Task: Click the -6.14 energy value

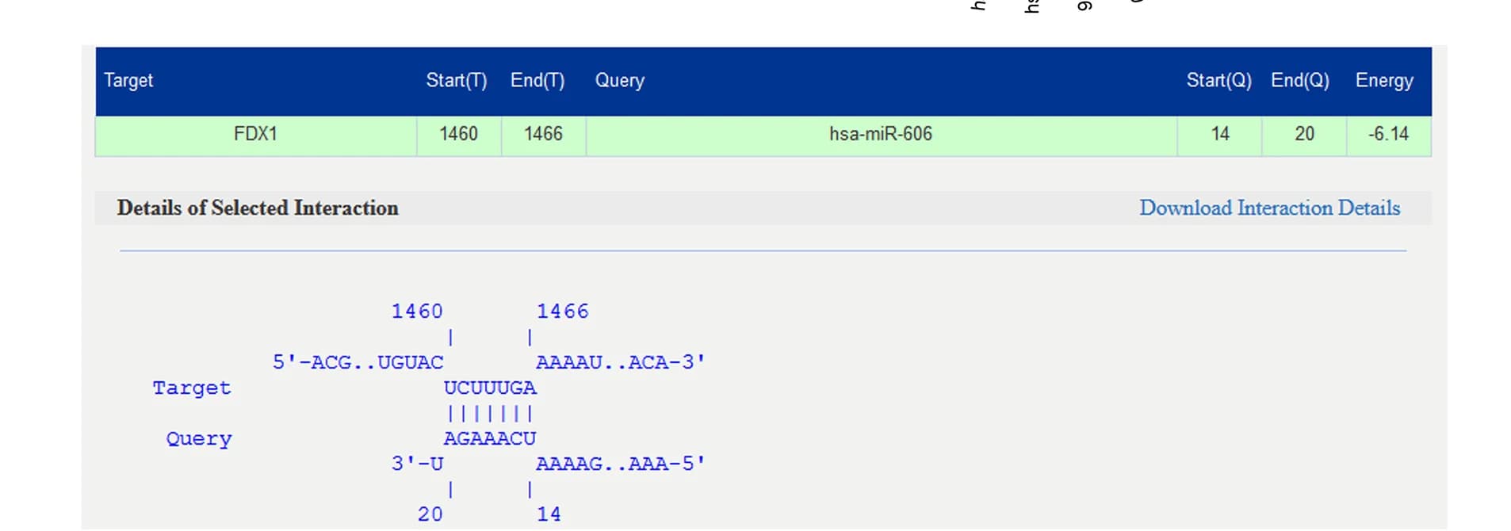Action: pyautogui.click(x=1388, y=136)
